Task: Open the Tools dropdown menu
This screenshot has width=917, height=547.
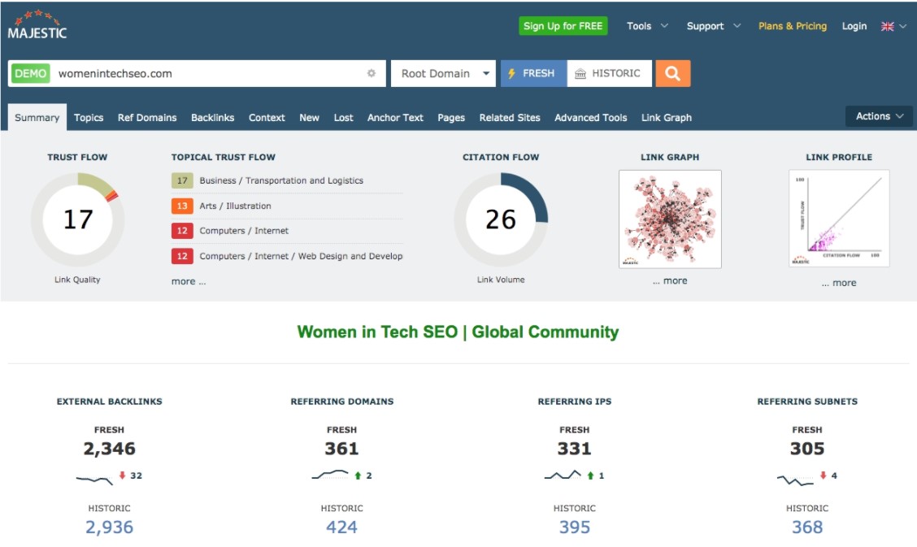Action: coord(647,26)
